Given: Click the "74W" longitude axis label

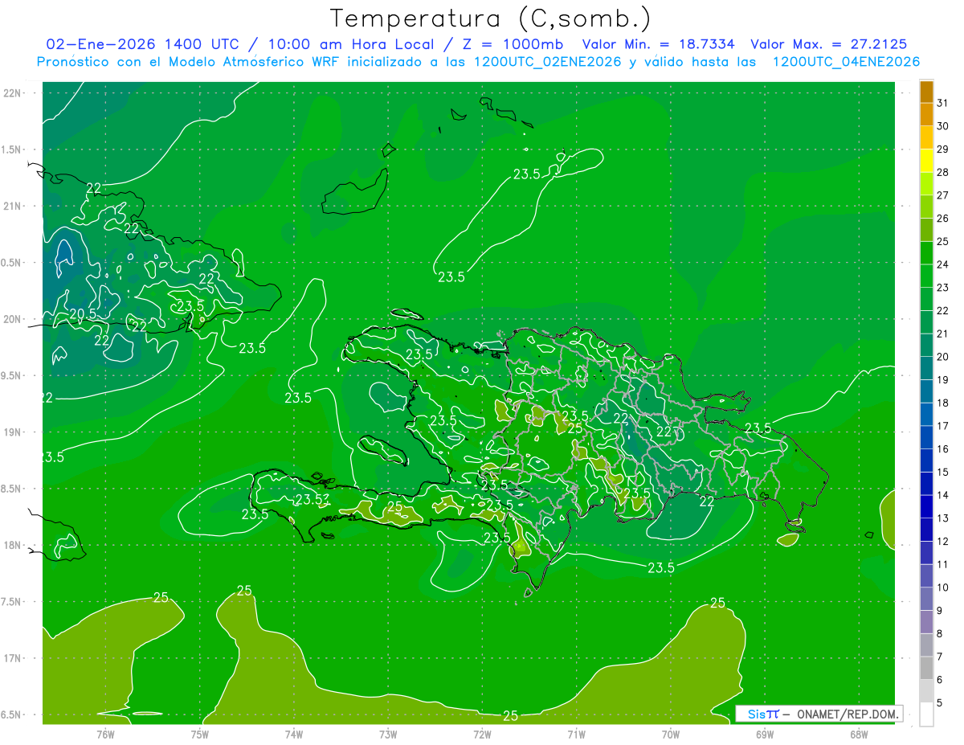Looking at the screenshot, I should (x=293, y=734).
